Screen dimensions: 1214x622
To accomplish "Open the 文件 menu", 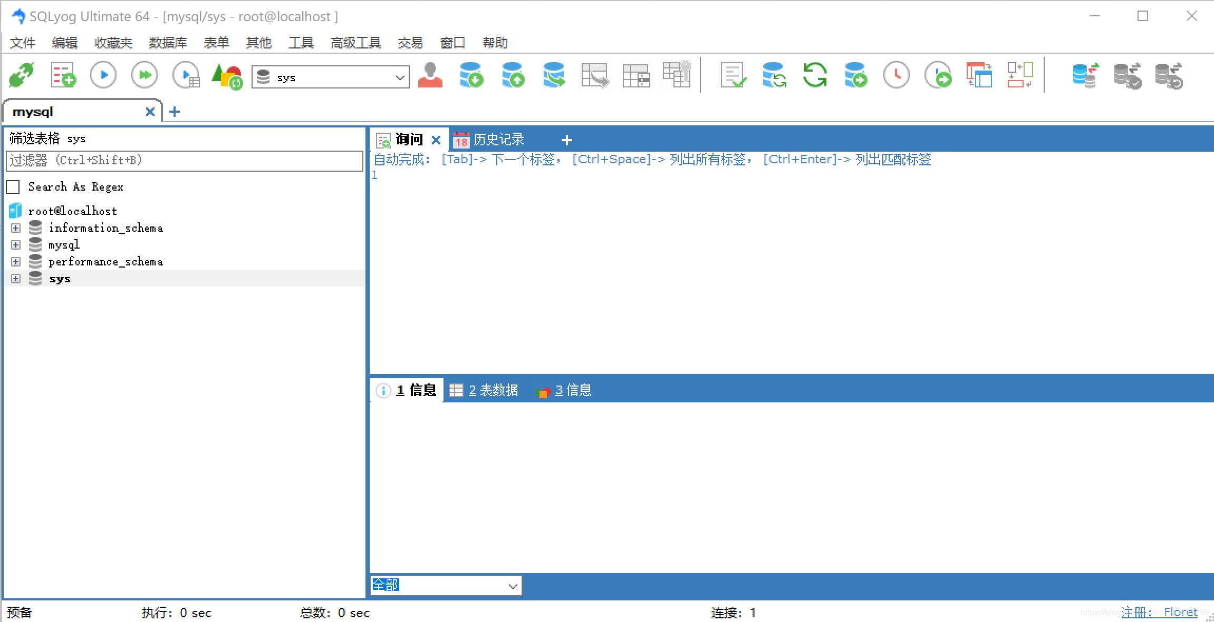I will [23, 43].
